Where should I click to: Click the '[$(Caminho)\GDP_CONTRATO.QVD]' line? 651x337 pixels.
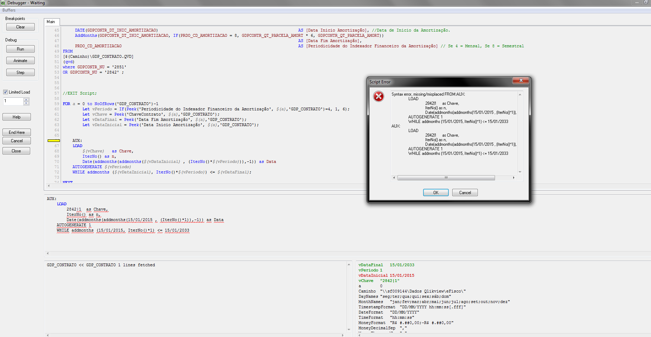click(98, 56)
